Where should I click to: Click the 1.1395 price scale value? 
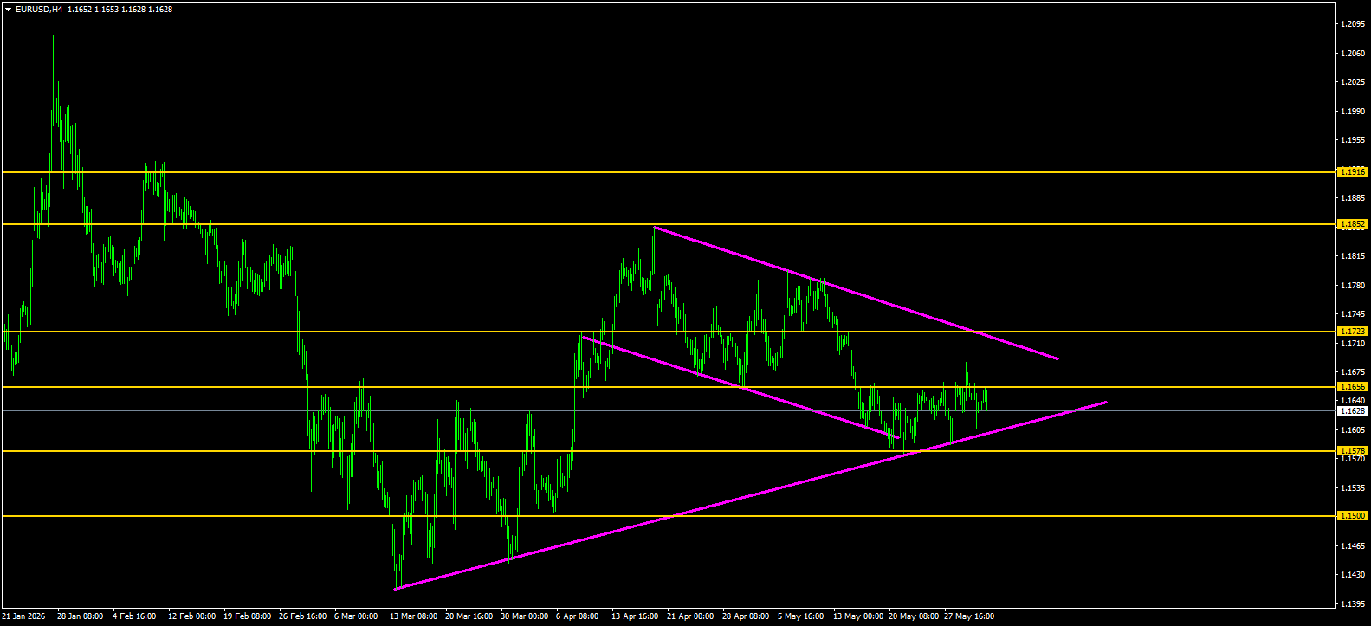tap(1353, 604)
